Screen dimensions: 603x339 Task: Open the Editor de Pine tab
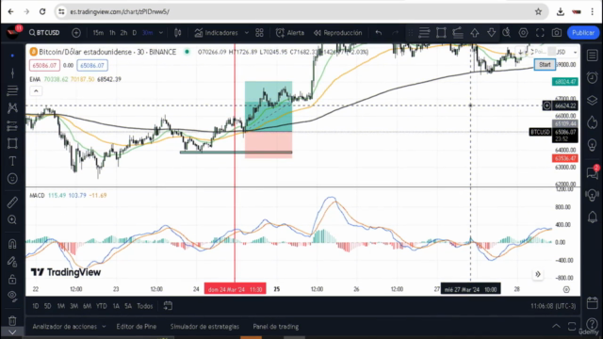pos(136,327)
